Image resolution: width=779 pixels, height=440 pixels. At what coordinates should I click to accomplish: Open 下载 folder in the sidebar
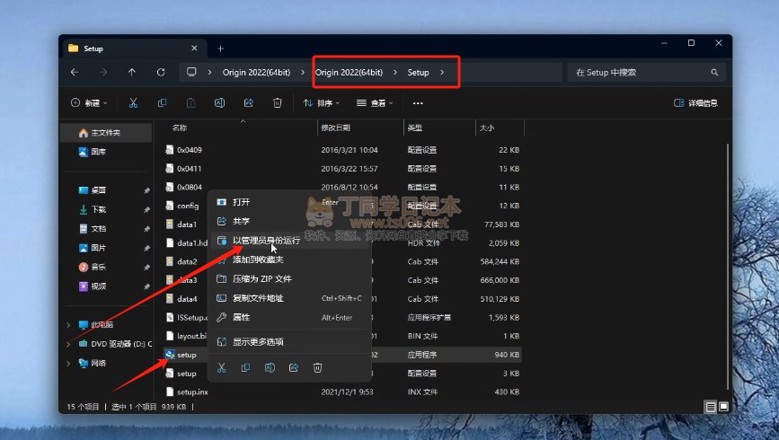[99, 209]
